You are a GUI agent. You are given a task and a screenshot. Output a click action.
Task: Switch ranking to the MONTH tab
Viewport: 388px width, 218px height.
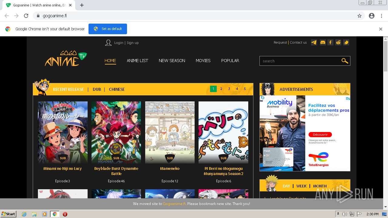pyautogui.click(x=320, y=186)
